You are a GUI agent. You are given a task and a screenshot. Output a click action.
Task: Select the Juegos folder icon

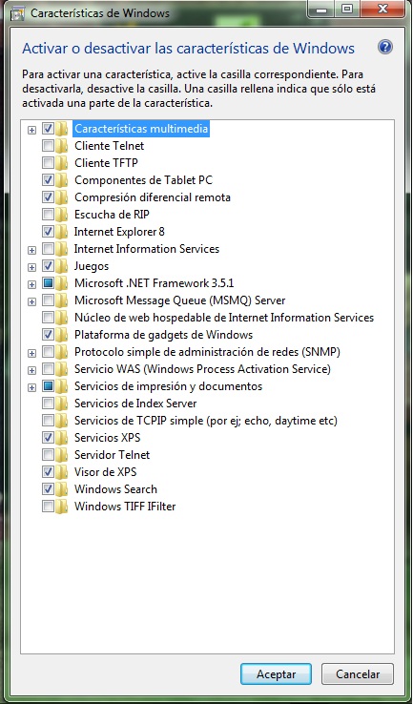coord(61,266)
